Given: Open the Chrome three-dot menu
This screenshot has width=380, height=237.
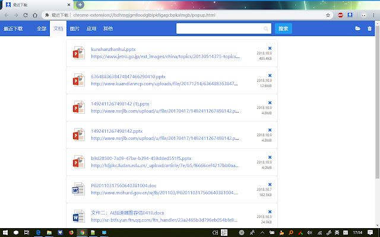Looking at the screenshot, I should [372, 14].
